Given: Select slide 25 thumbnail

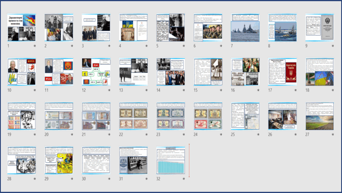Looking at the screenshot, I should coord(245,116).
